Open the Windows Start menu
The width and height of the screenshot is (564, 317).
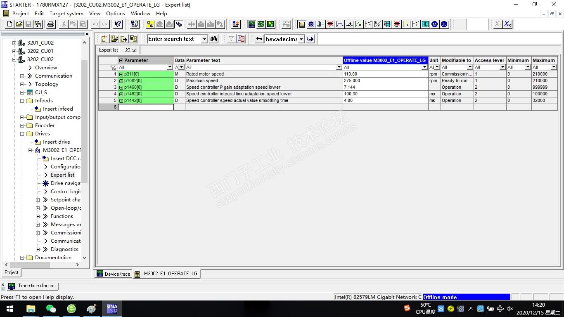coord(9,308)
